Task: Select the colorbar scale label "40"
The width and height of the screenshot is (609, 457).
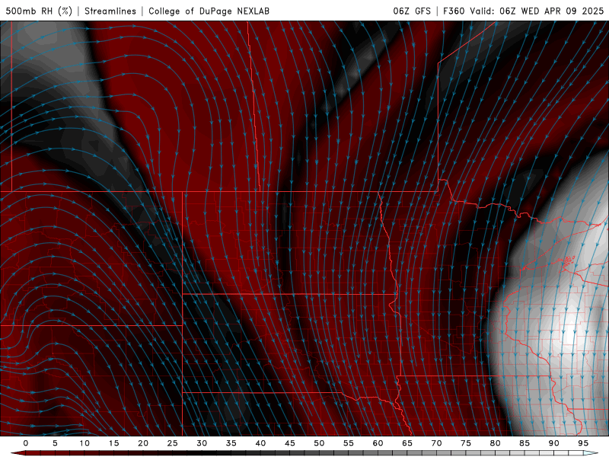Action: (x=260, y=443)
